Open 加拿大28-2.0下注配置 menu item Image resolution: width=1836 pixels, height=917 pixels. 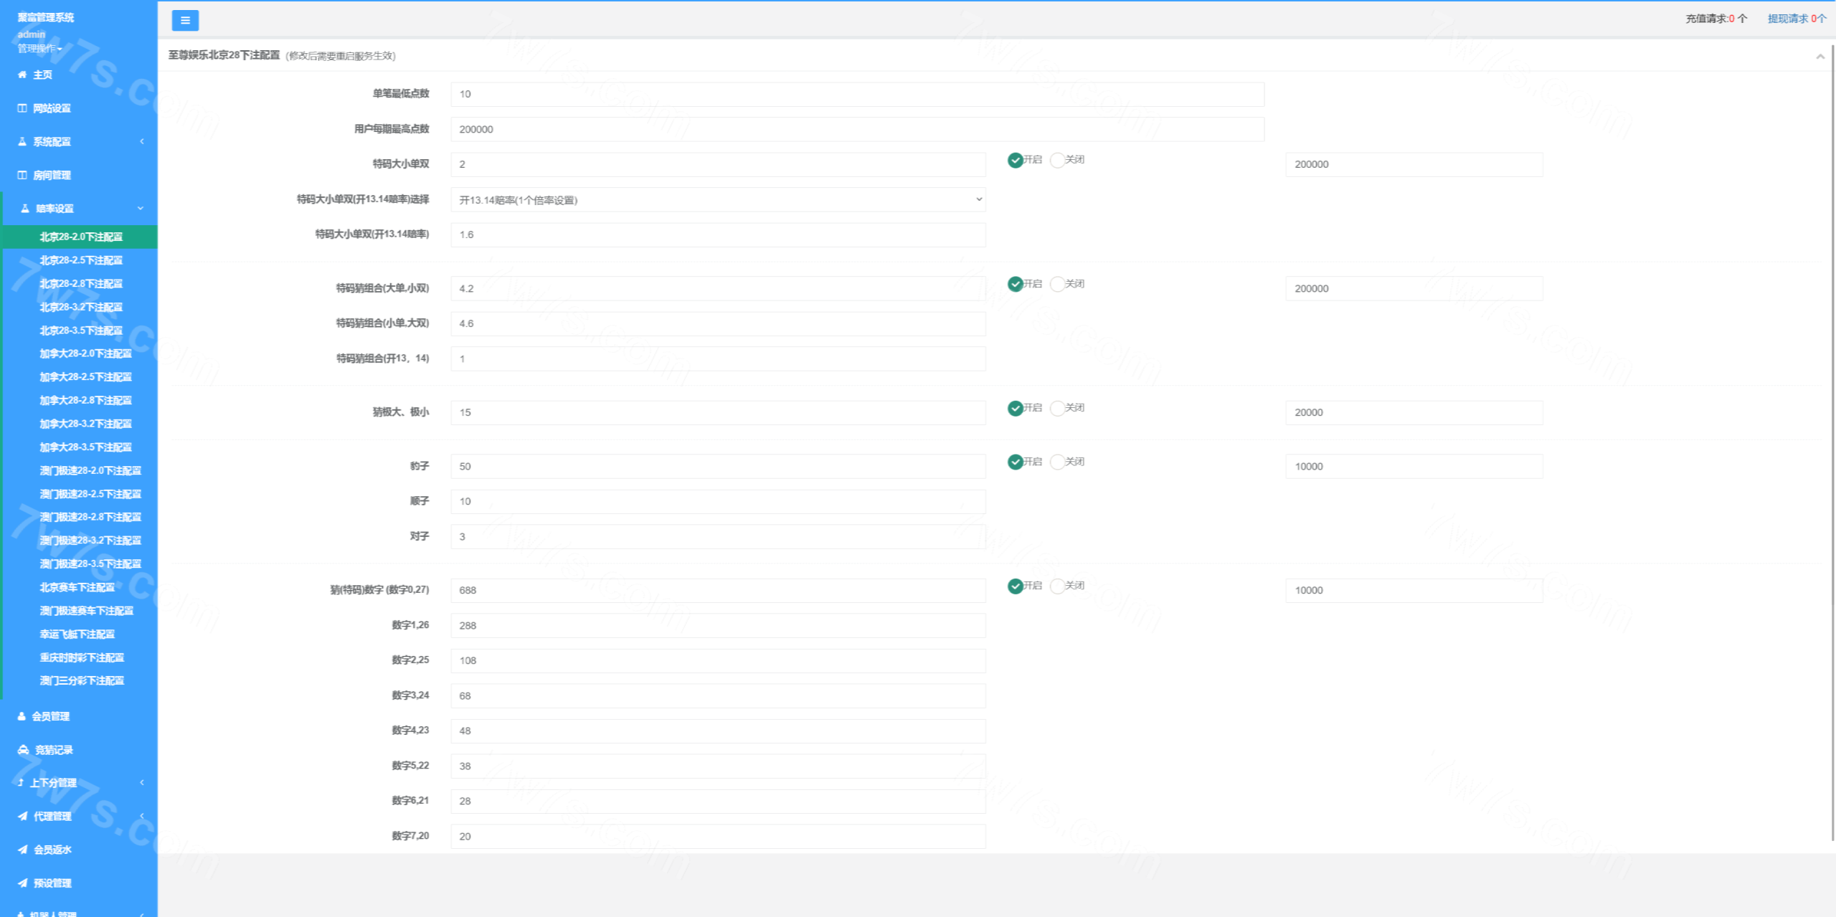85,353
